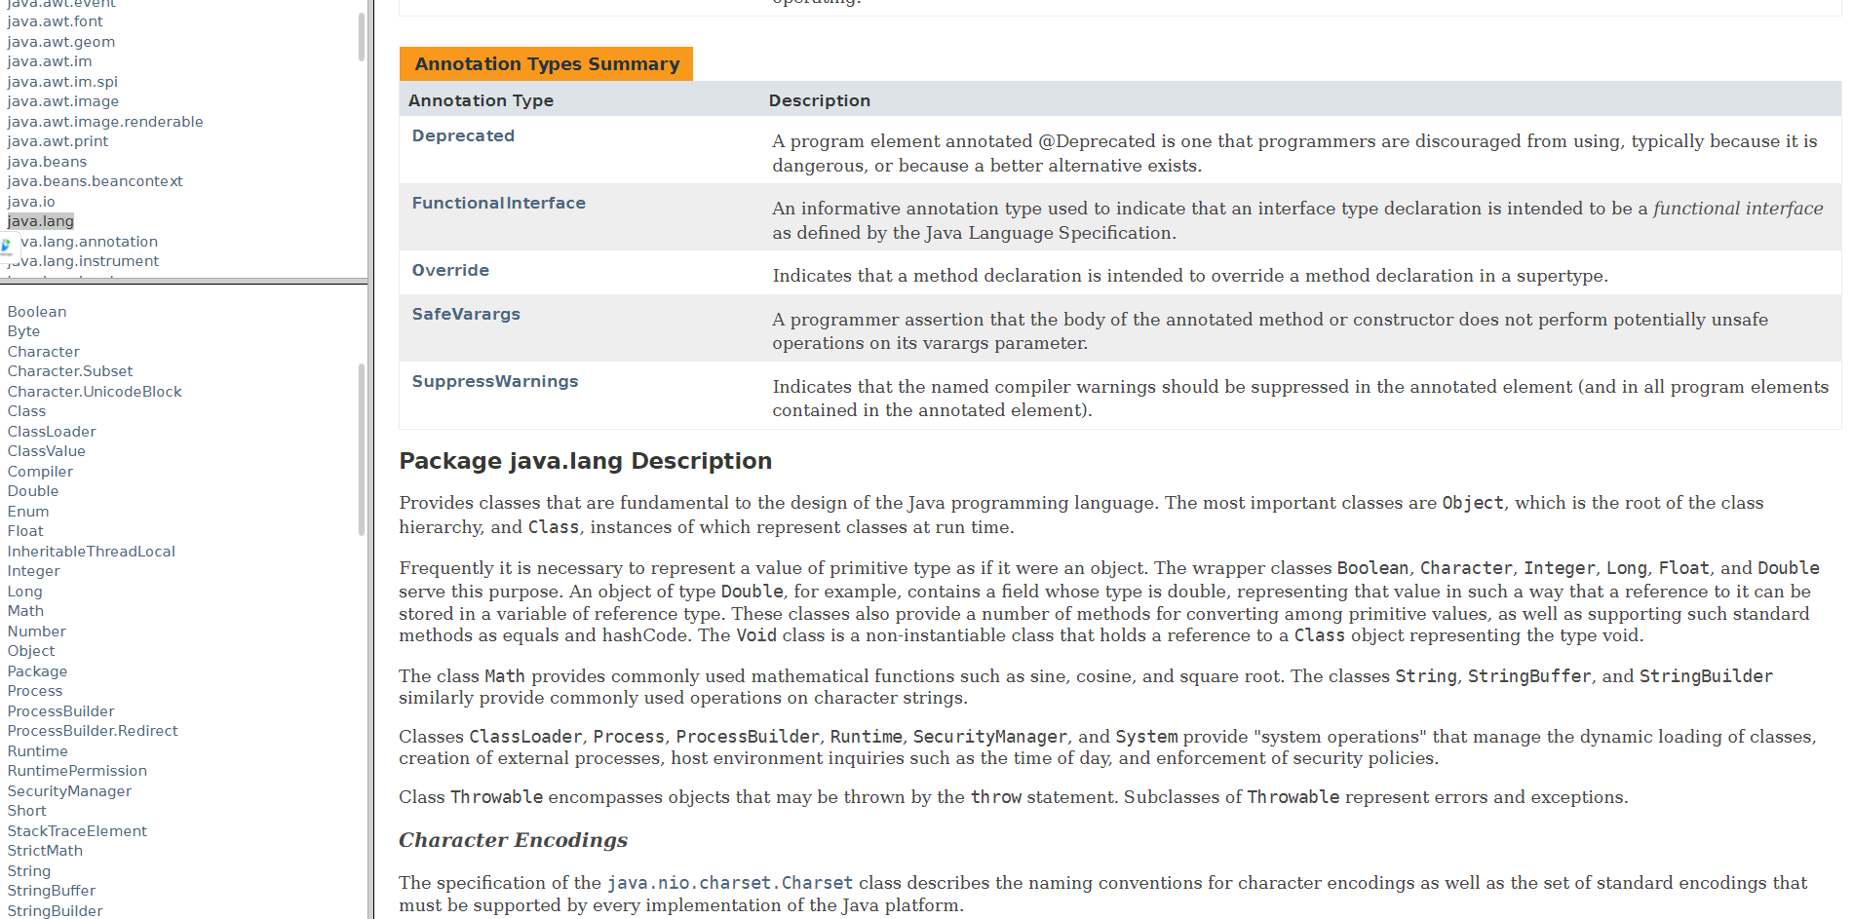Select java.awt.im.spi in the package list
The width and height of the screenshot is (1853, 919).
[62, 82]
